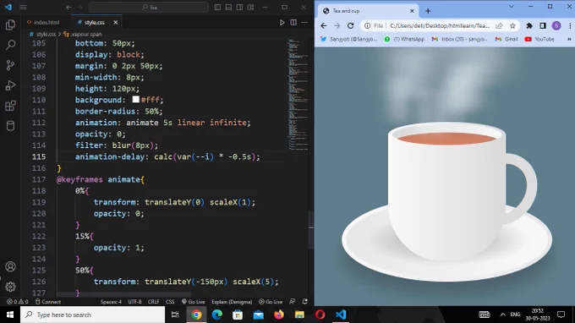Image resolution: width=575 pixels, height=323 pixels.
Task: Select the Tea and cup Chrome tab
Action: 368,11
